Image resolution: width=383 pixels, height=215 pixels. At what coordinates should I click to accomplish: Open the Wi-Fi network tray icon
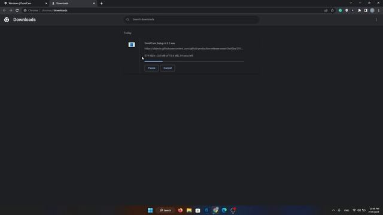click(354, 210)
